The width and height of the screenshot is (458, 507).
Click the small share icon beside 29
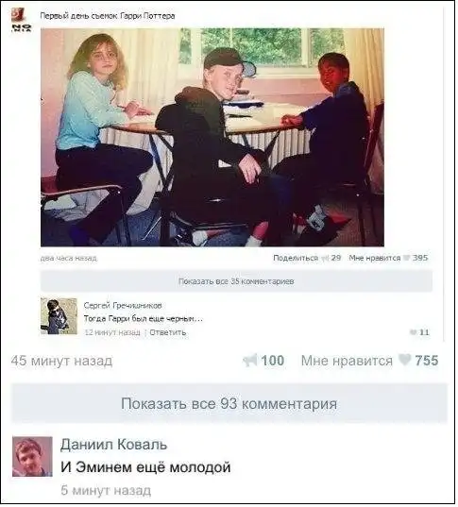pos(325,259)
